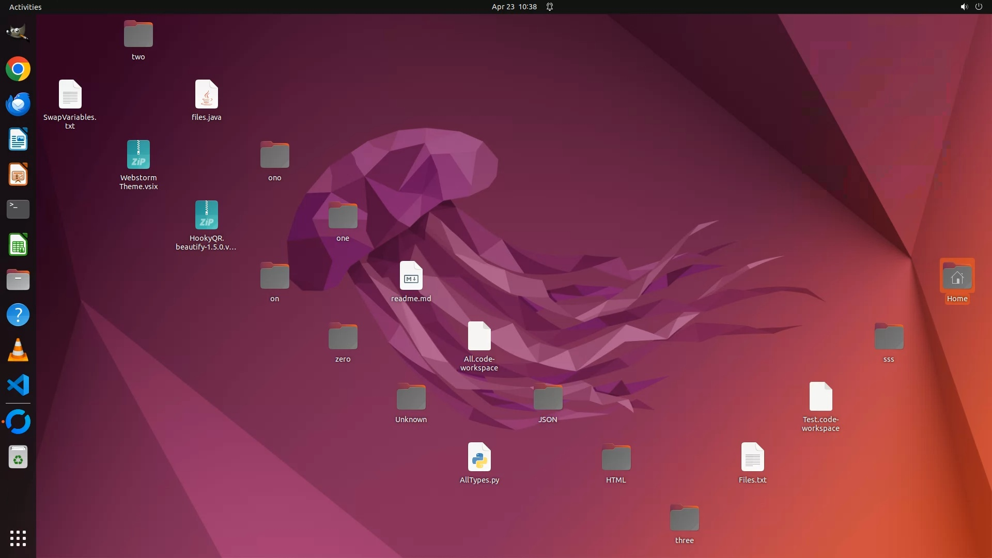Viewport: 992px width, 558px height.
Task: Launch LibreOffice Calc from the dock
Action: coord(18,244)
